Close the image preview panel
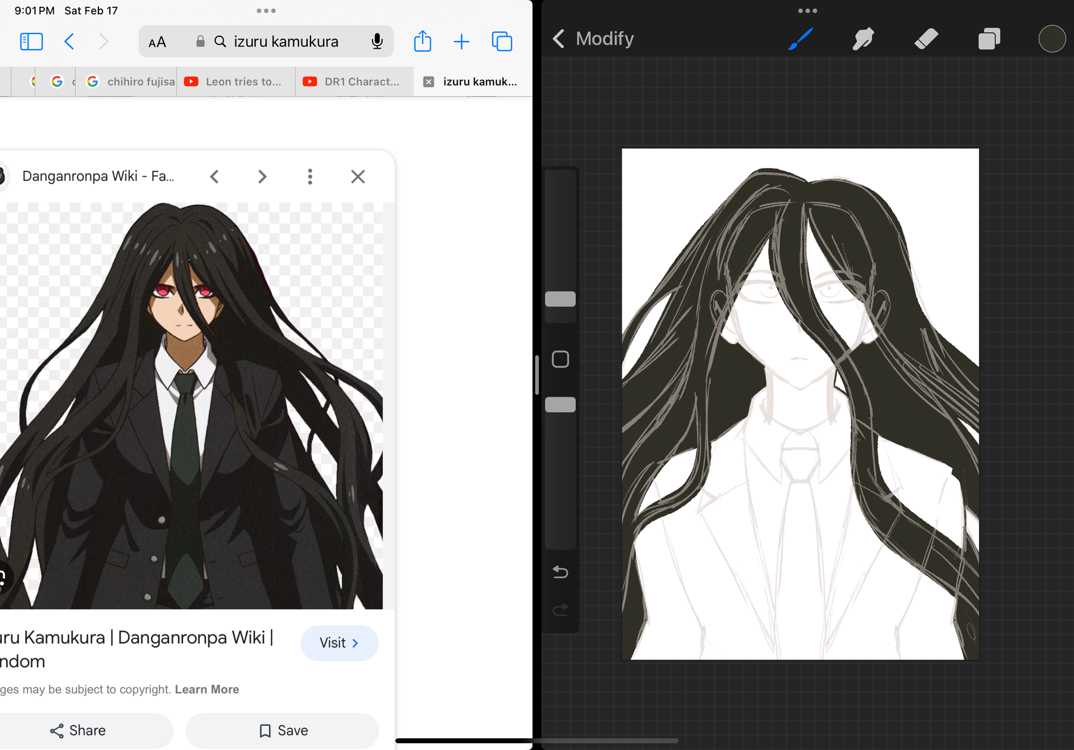Viewport: 1074px width, 750px height. [x=358, y=177]
